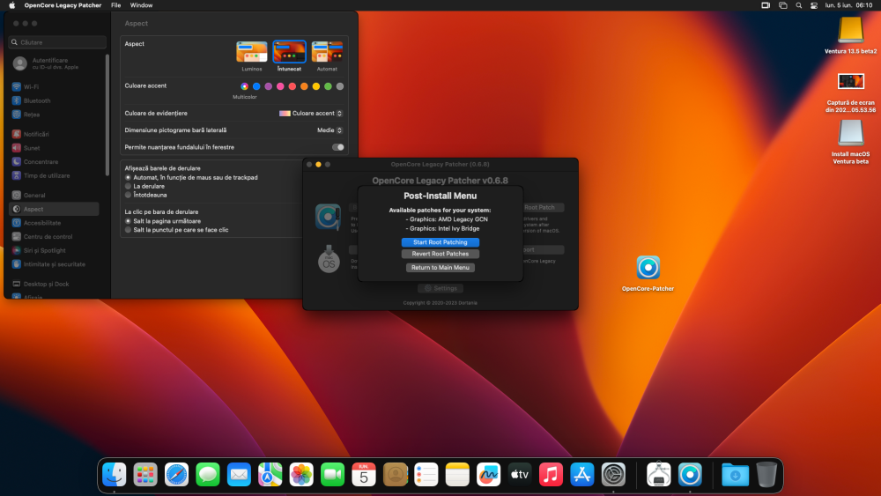Viewport: 881px width, 496px height.
Task: Open System Settings from the dock
Action: (x=613, y=475)
